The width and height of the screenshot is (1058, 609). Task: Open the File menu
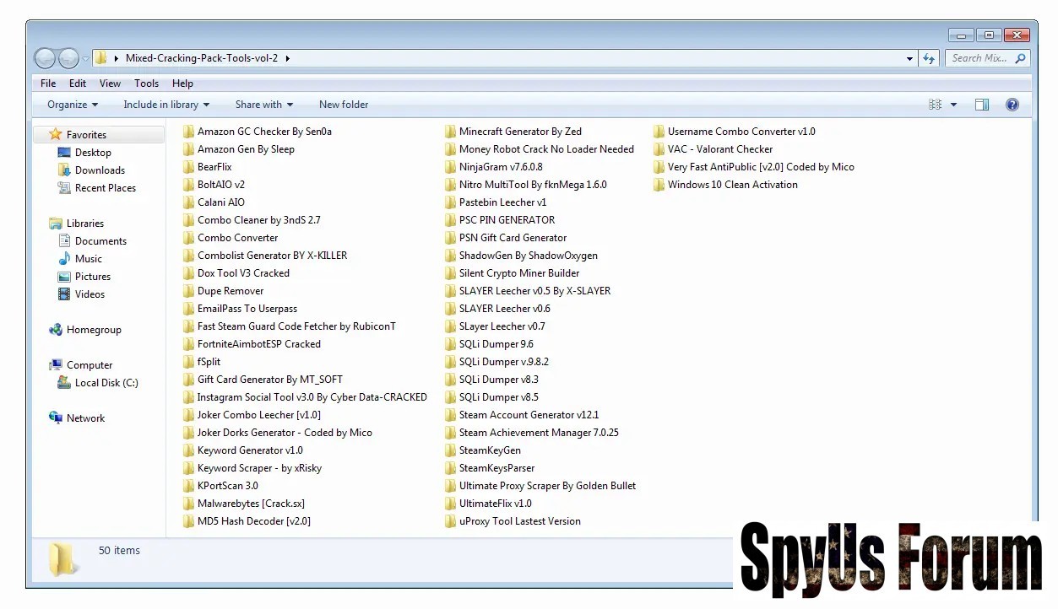pyautogui.click(x=48, y=84)
